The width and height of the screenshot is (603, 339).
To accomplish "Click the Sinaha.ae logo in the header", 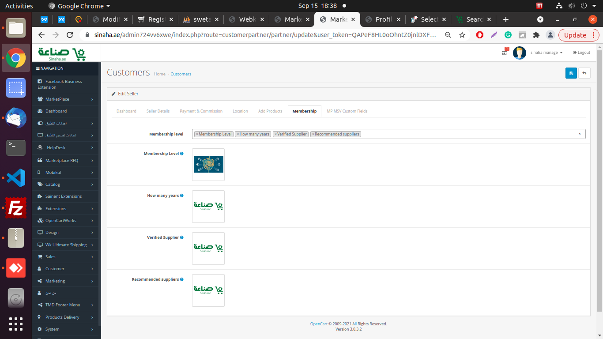I will coord(62,53).
